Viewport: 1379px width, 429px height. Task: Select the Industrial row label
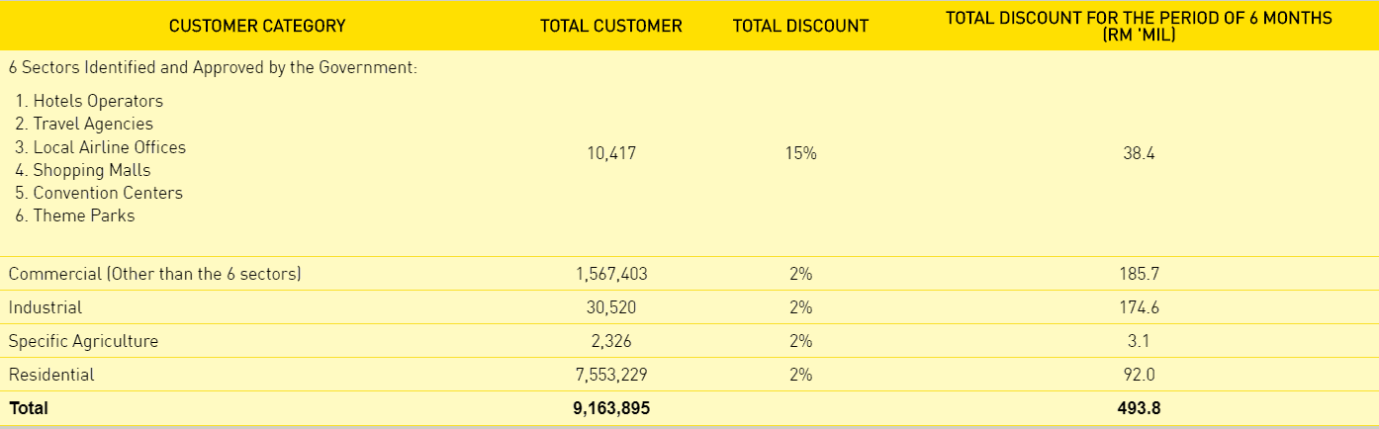46,307
